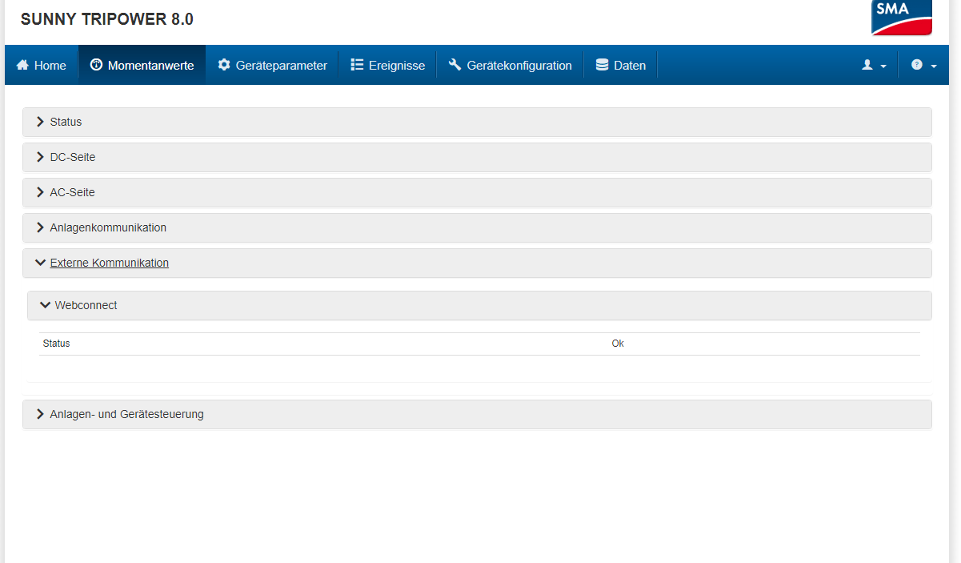Image resolution: width=961 pixels, height=563 pixels.
Task: Click Anlagen- und Gerätesteuerung title
Action: coord(127,414)
